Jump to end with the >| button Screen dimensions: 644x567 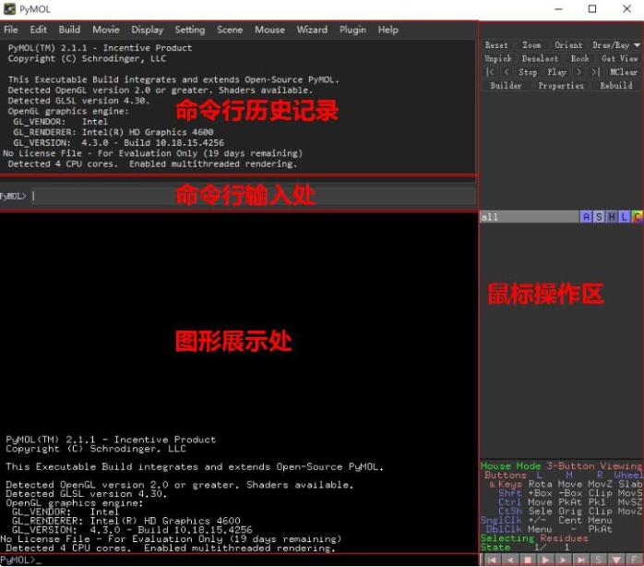tap(595, 72)
